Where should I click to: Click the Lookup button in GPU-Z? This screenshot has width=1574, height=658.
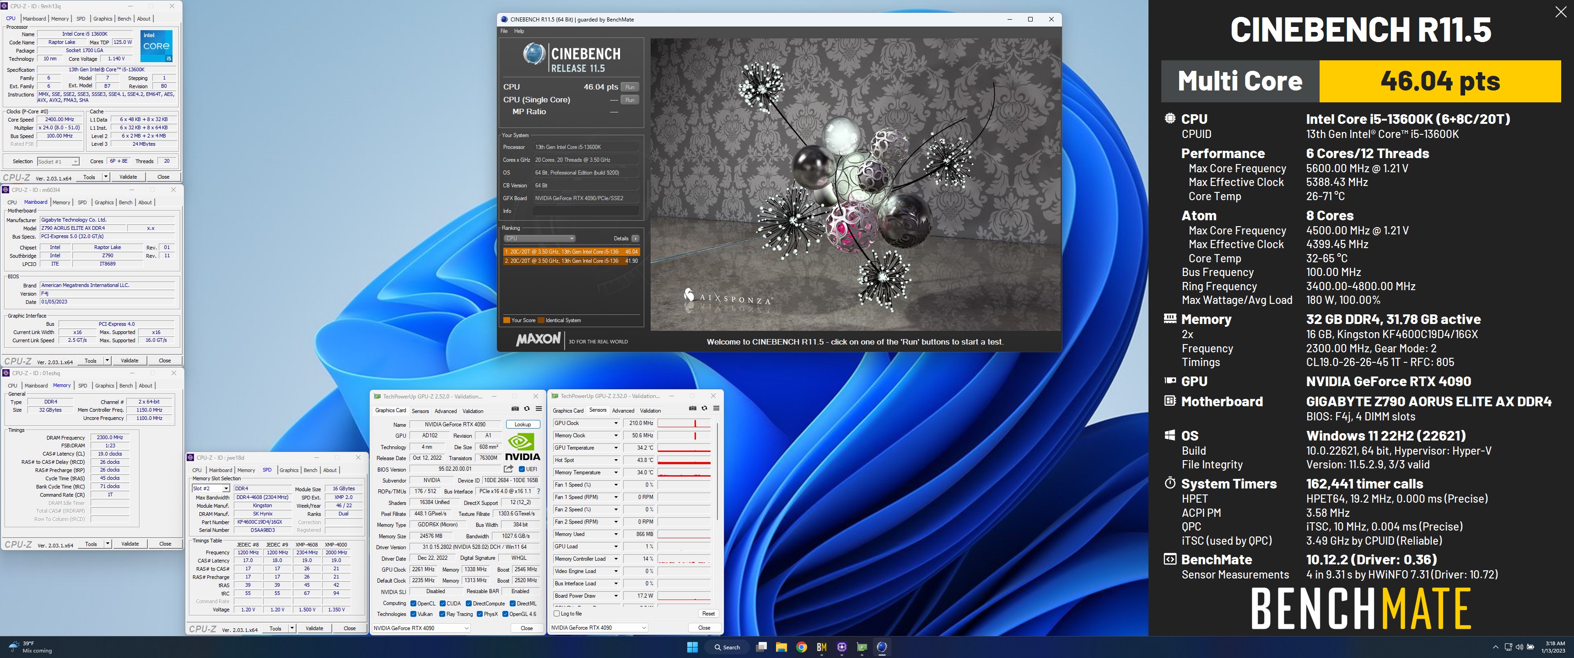coord(523,424)
